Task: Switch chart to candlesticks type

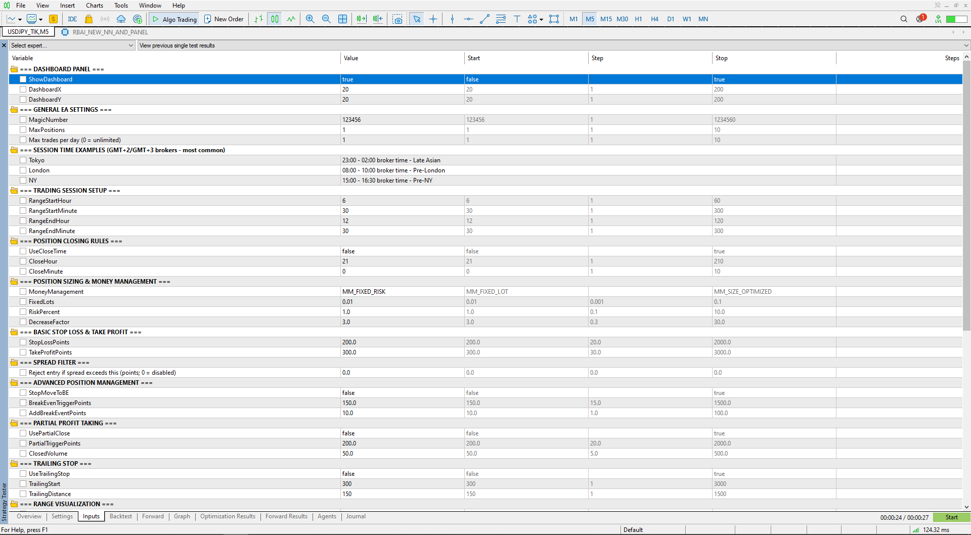Action: [x=275, y=19]
